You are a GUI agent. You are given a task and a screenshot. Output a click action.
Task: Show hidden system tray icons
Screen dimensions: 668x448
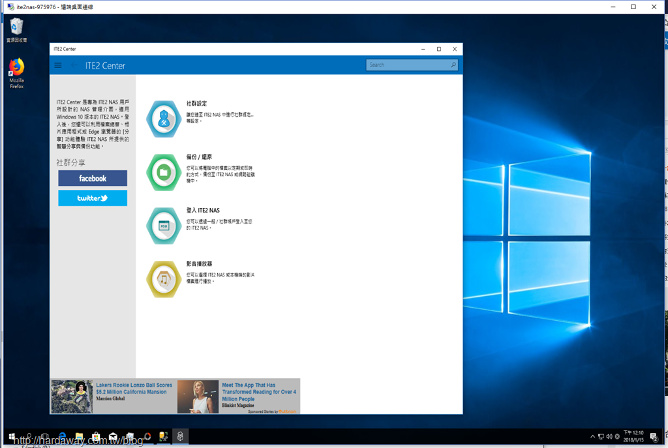(x=592, y=436)
